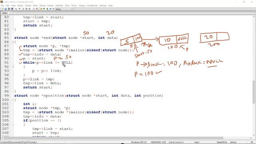256x144 pixels.
Task: Click the Copy toolbar icon
Action: (x=26, y=9)
